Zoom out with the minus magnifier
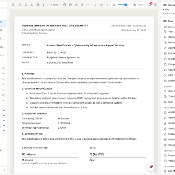This screenshot has width=175, height=175. 114,5
